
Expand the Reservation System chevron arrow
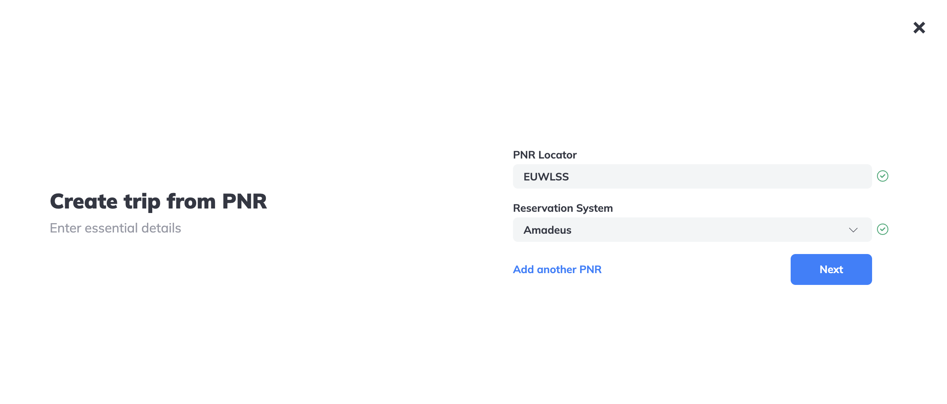(853, 230)
